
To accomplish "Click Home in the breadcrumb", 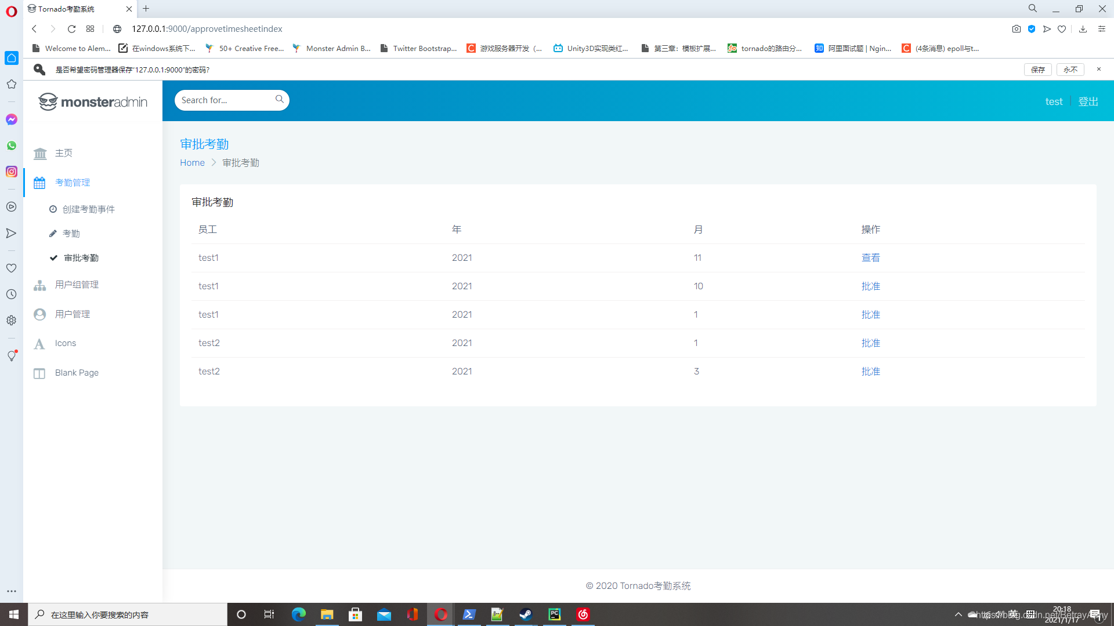I will click(192, 163).
